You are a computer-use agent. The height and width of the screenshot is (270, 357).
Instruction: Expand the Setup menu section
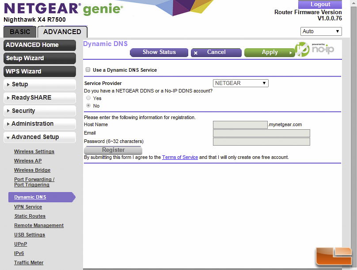(x=40, y=85)
